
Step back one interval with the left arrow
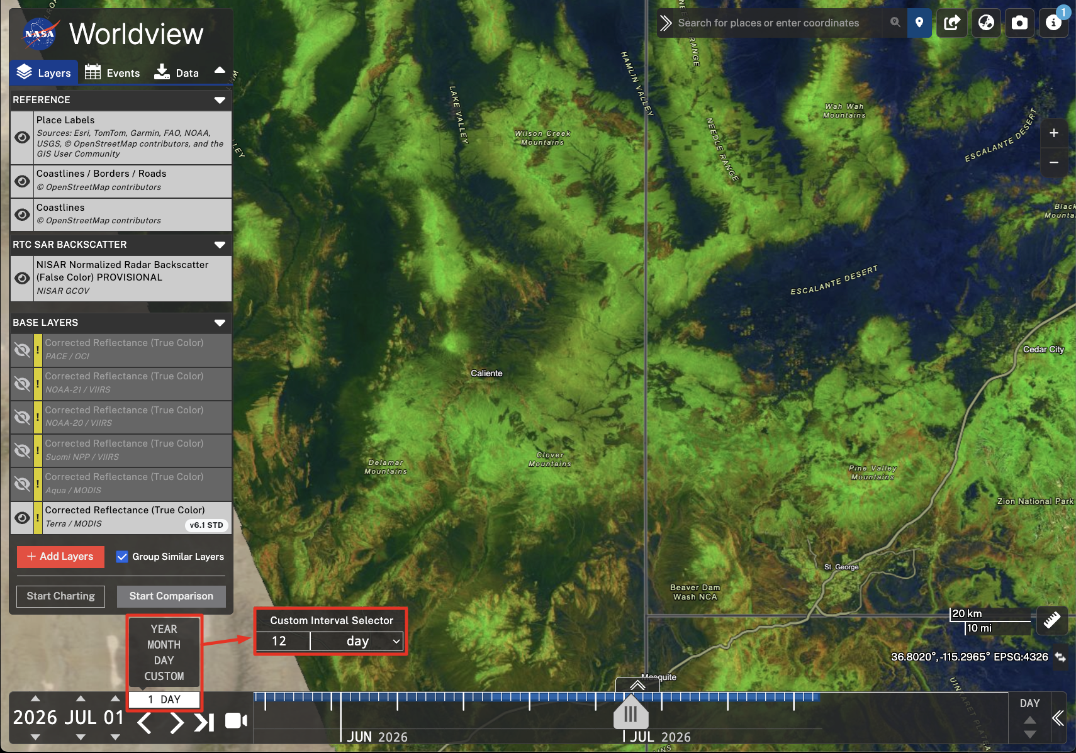pyautogui.click(x=144, y=723)
